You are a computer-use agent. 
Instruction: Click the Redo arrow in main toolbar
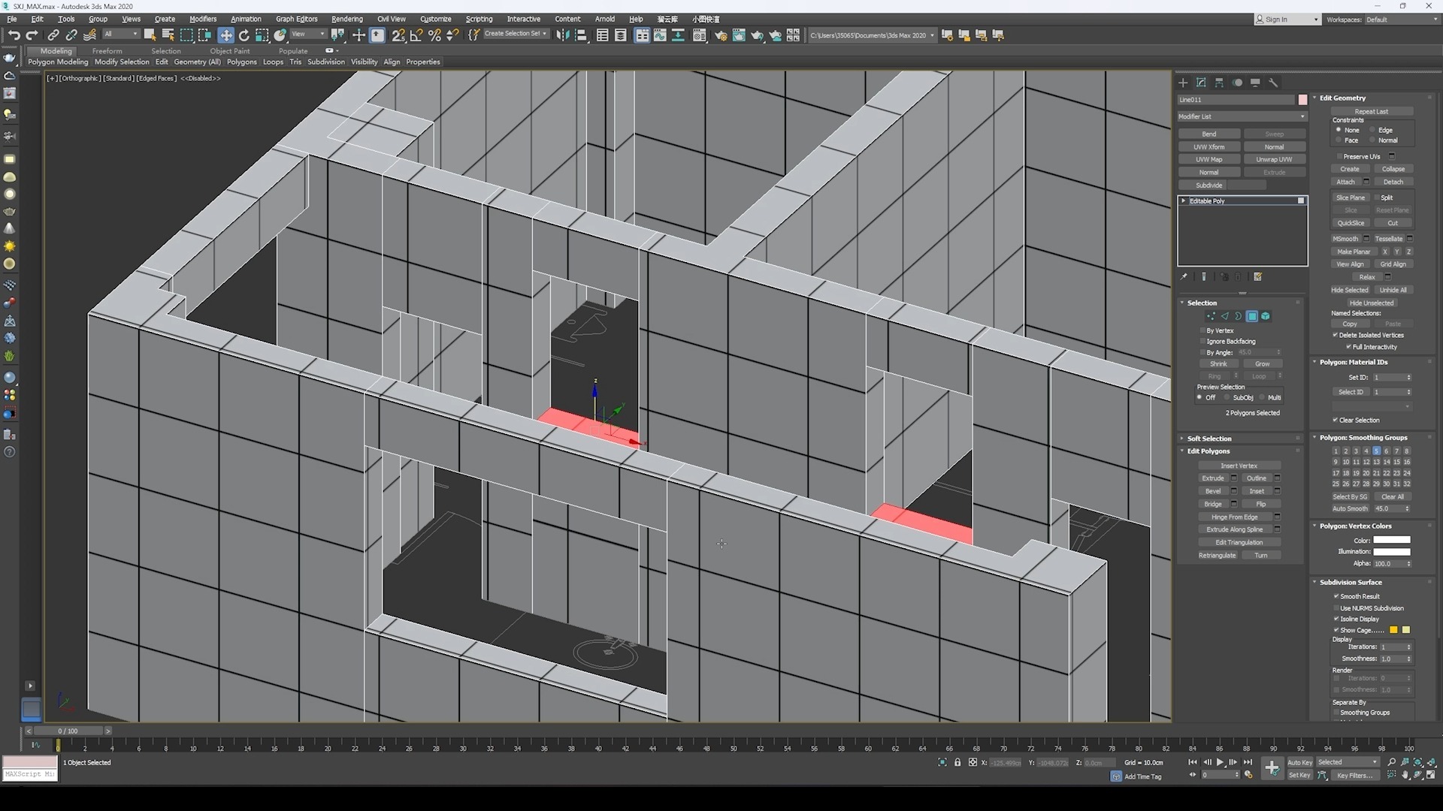click(x=32, y=35)
